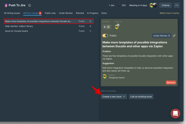Open the Public only tab
Viewport: 186px width, 124px height.
(50, 13)
